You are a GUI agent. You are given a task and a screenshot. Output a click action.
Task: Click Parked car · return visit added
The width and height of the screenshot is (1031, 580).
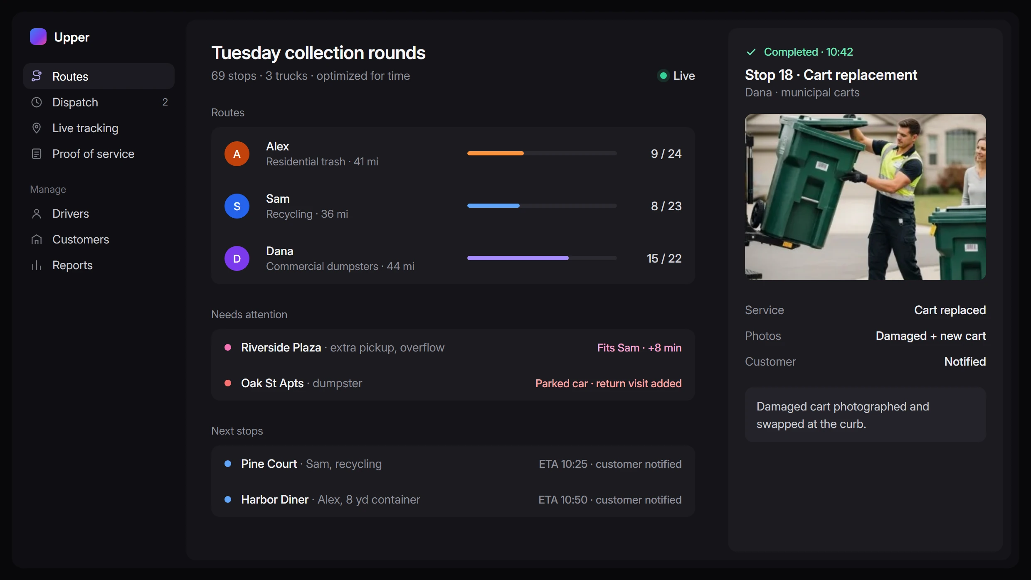click(608, 383)
